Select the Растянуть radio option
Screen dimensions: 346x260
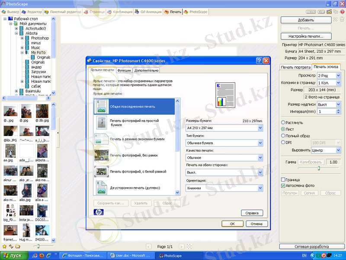283,122
